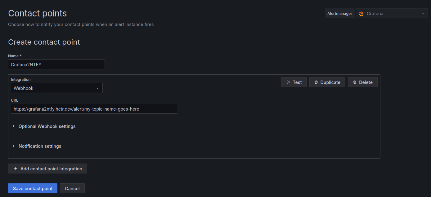Select the Alertmanager label
Image resolution: width=431 pixels, height=197 pixels.
339,13
